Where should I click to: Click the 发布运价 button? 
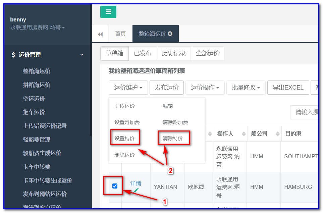pyautogui.click(x=167, y=88)
